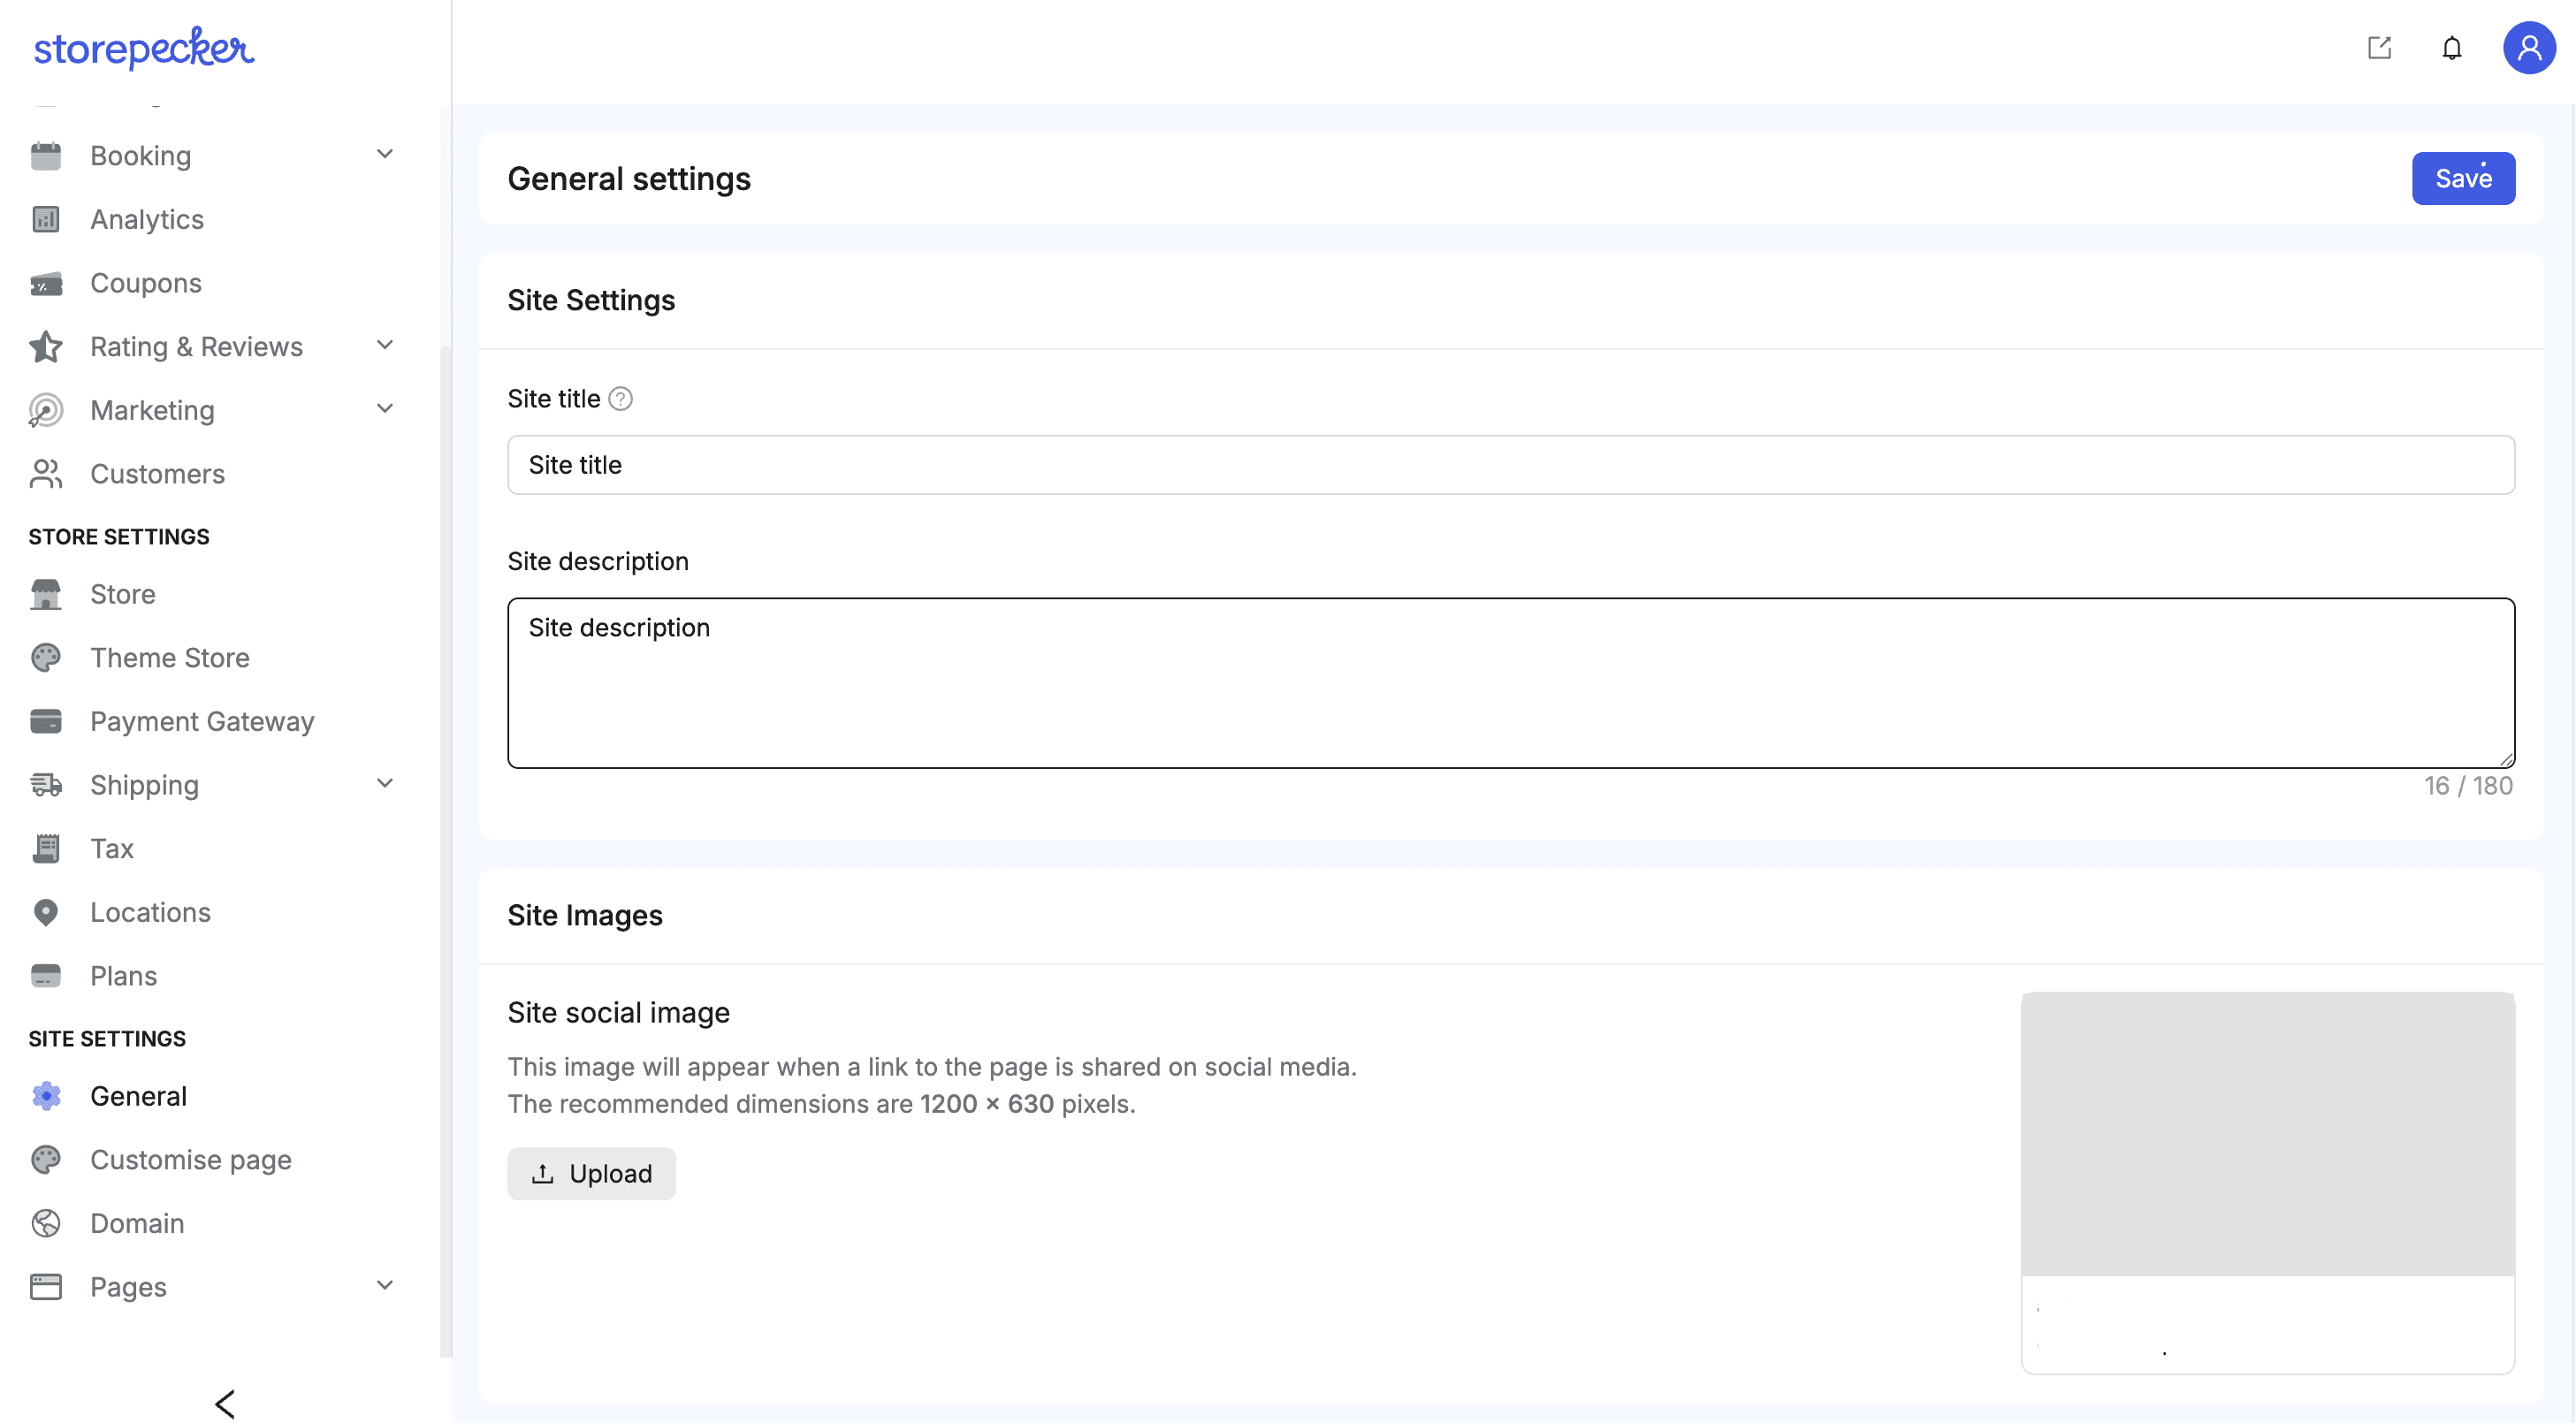Collapse the sidebar with the left arrow
Image resolution: width=2576 pixels, height=1423 pixels.
[x=225, y=1403]
